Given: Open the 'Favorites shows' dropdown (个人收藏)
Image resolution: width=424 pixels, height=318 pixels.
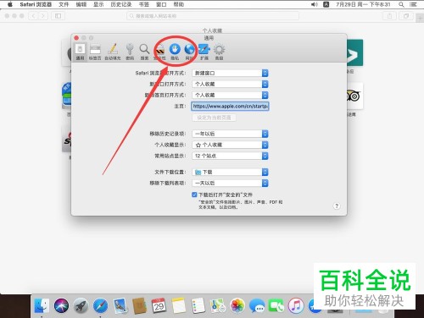Looking at the screenshot, I should coord(230,145).
